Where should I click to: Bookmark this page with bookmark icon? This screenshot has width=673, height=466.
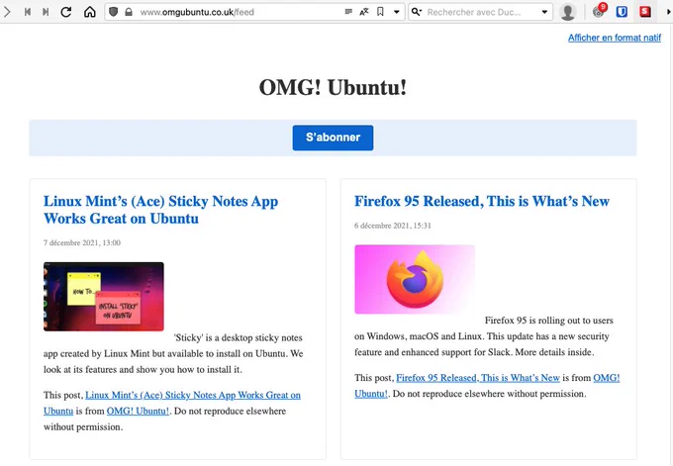pos(380,12)
